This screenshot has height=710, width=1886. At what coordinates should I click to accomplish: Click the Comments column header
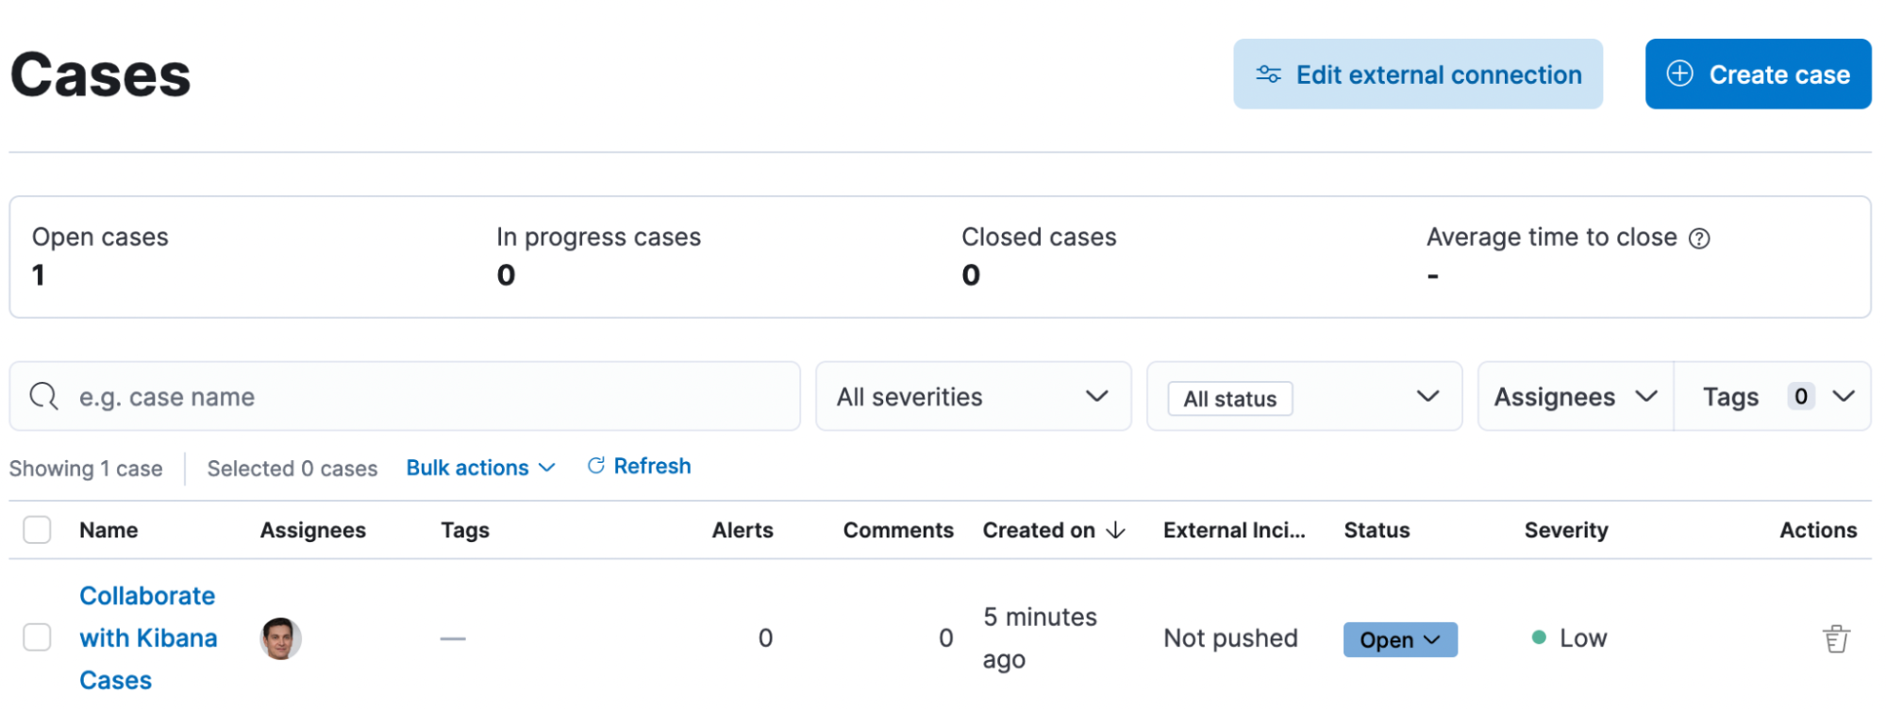(898, 530)
